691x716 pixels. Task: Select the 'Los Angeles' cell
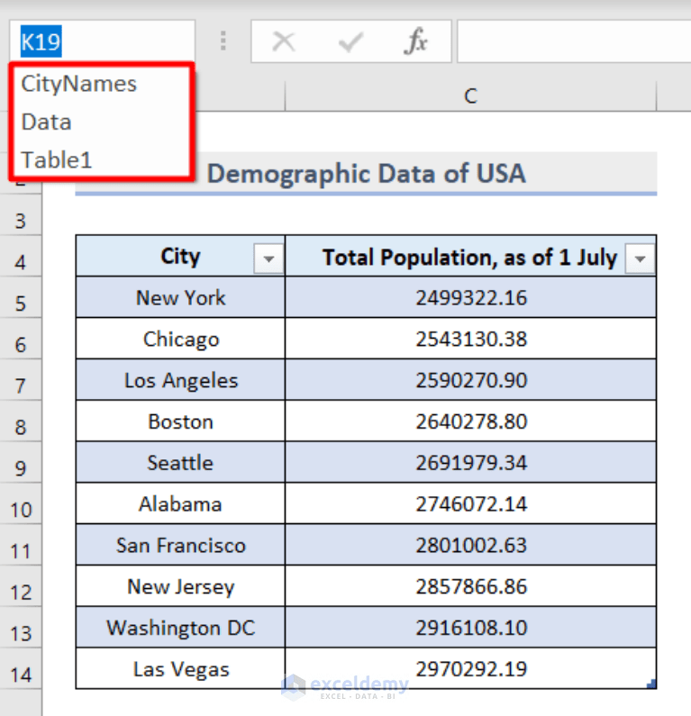click(x=180, y=380)
